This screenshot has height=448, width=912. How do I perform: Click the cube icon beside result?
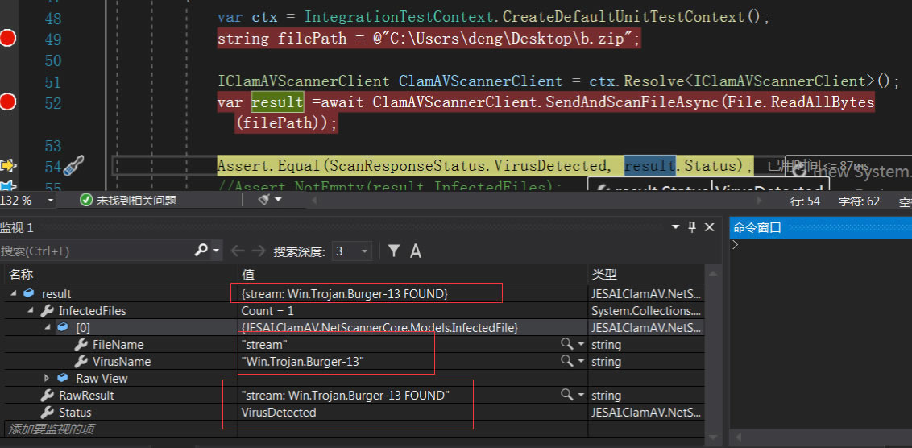(x=28, y=294)
